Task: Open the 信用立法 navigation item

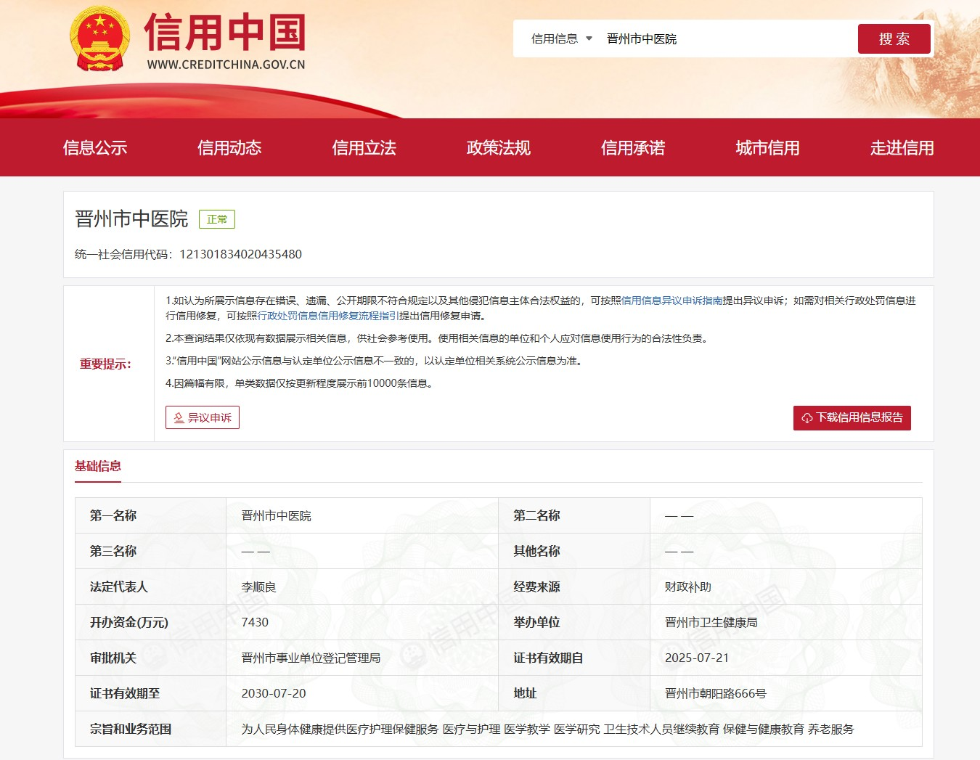Action: click(x=364, y=148)
